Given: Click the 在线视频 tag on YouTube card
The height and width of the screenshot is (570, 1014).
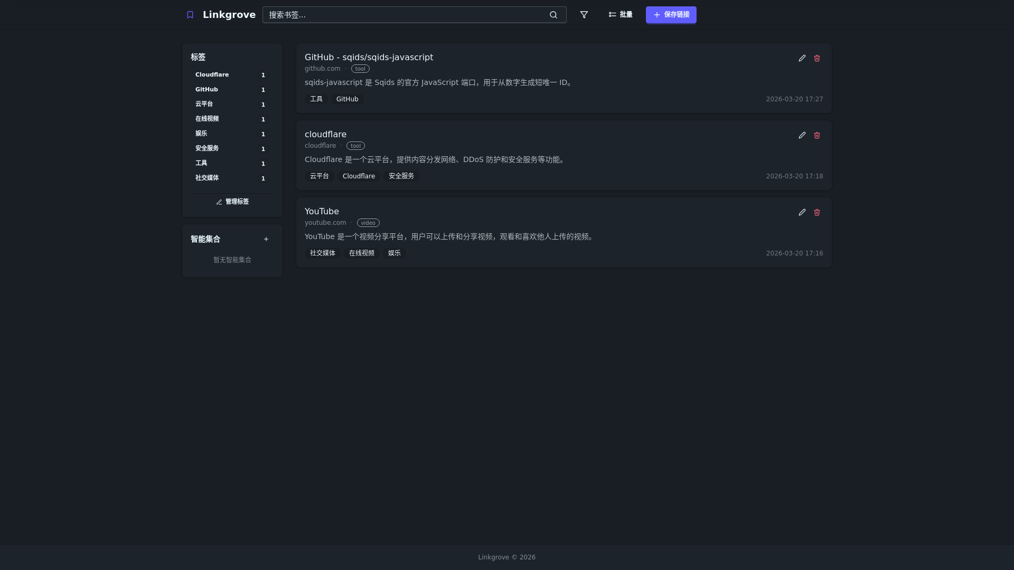Looking at the screenshot, I should coord(362,253).
